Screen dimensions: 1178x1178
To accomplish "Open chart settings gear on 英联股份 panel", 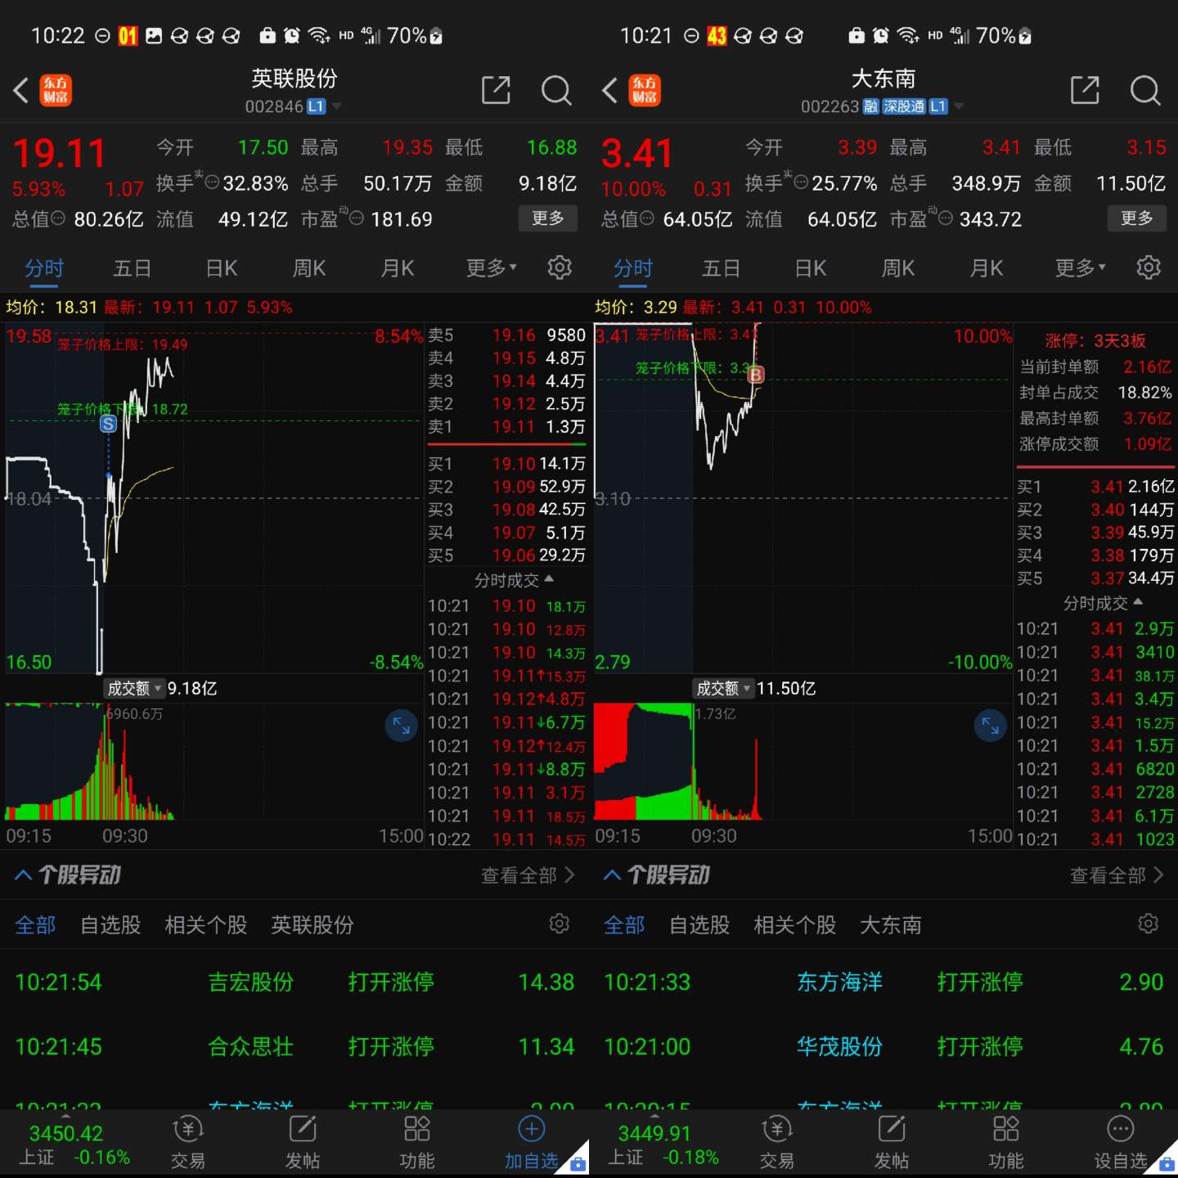I will [x=560, y=268].
